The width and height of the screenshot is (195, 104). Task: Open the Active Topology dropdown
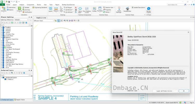click(119, 10)
